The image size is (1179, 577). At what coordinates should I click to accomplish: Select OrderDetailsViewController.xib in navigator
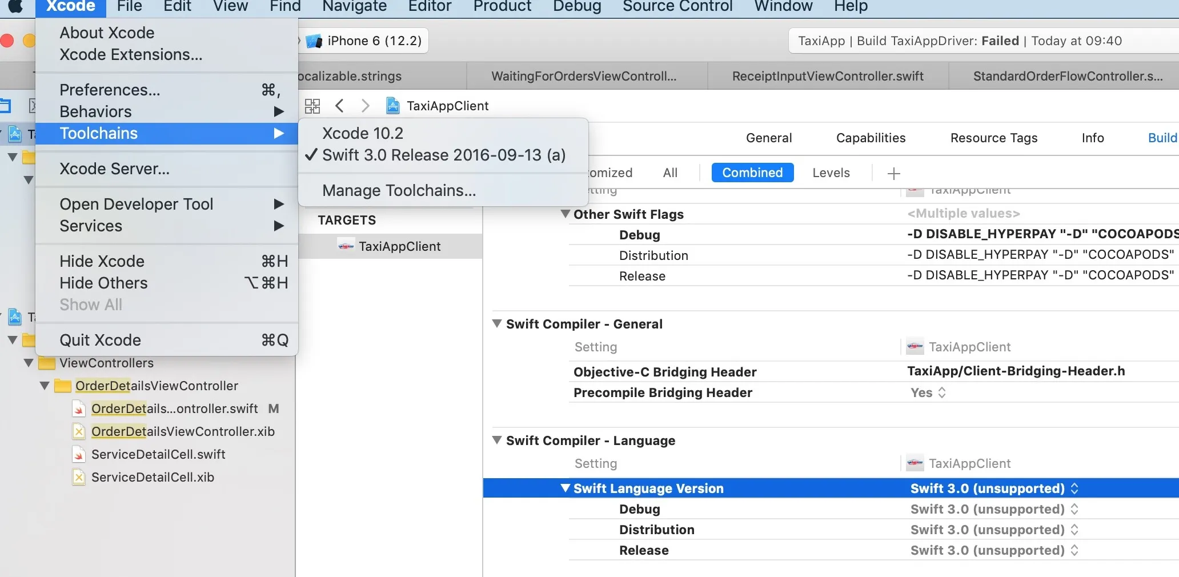point(183,432)
